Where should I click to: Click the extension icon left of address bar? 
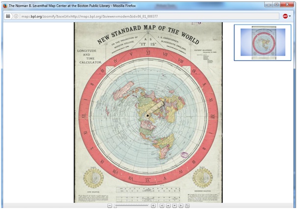tap(8, 16)
